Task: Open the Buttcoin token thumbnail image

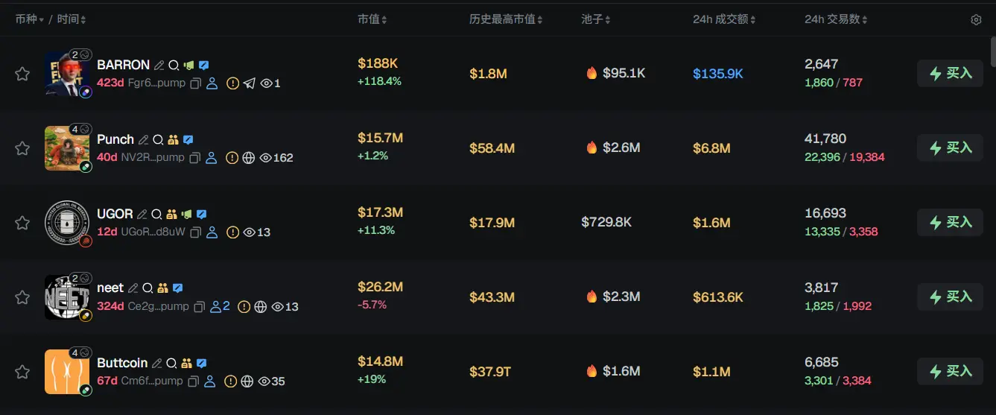Action: pos(66,371)
